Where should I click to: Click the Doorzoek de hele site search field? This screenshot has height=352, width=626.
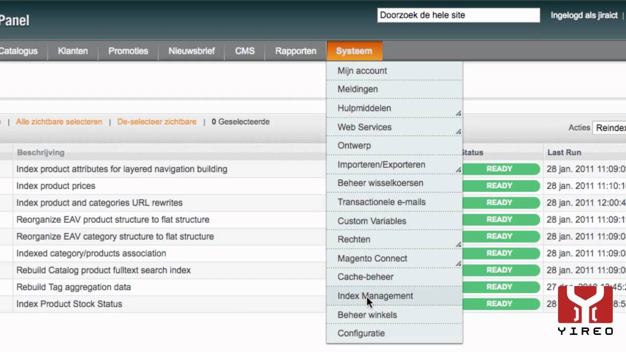click(458, 15)
